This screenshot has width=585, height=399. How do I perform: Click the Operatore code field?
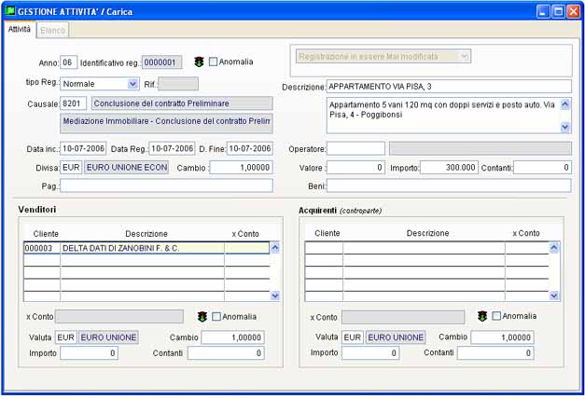tap(355, 148)
